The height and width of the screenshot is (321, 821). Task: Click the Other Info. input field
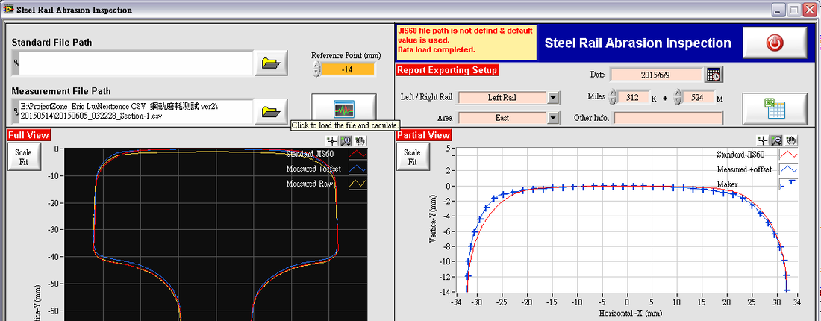(x=668, y=119)
